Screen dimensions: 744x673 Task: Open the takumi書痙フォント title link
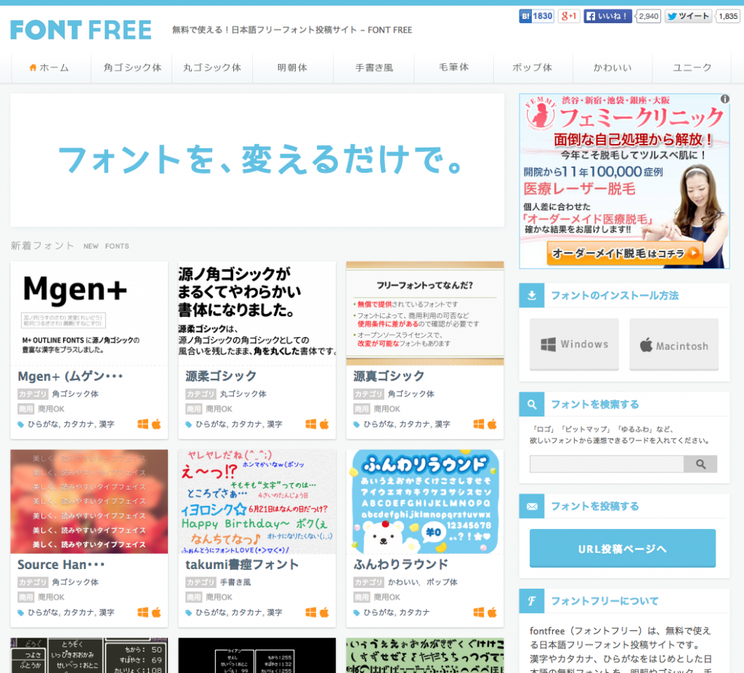tap(242, 565)
